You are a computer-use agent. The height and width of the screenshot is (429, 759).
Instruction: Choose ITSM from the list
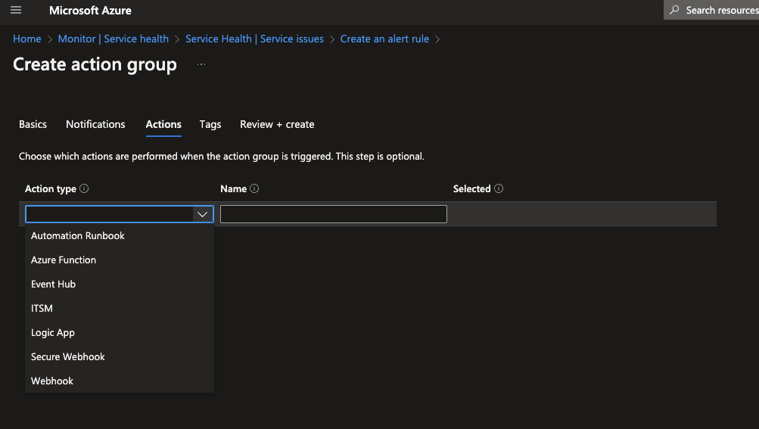tap(120, 309)
